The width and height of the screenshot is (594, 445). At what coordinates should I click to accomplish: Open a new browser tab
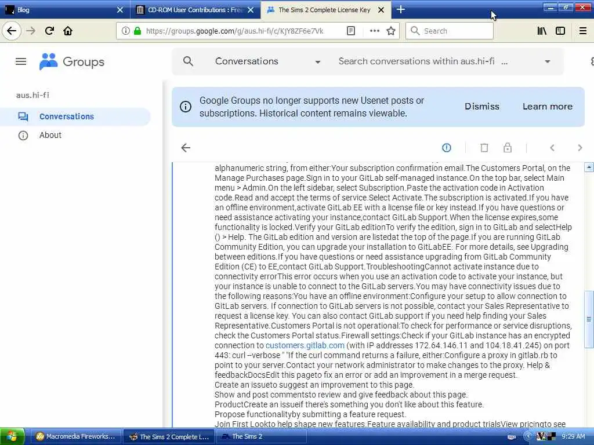tap(401, 9)
